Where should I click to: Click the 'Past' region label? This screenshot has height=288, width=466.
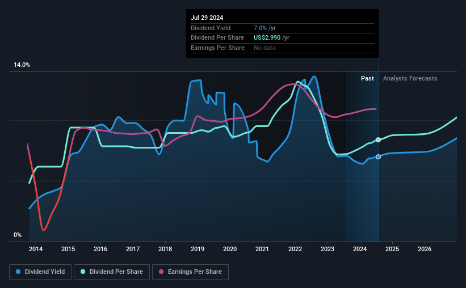pos(367,78)
